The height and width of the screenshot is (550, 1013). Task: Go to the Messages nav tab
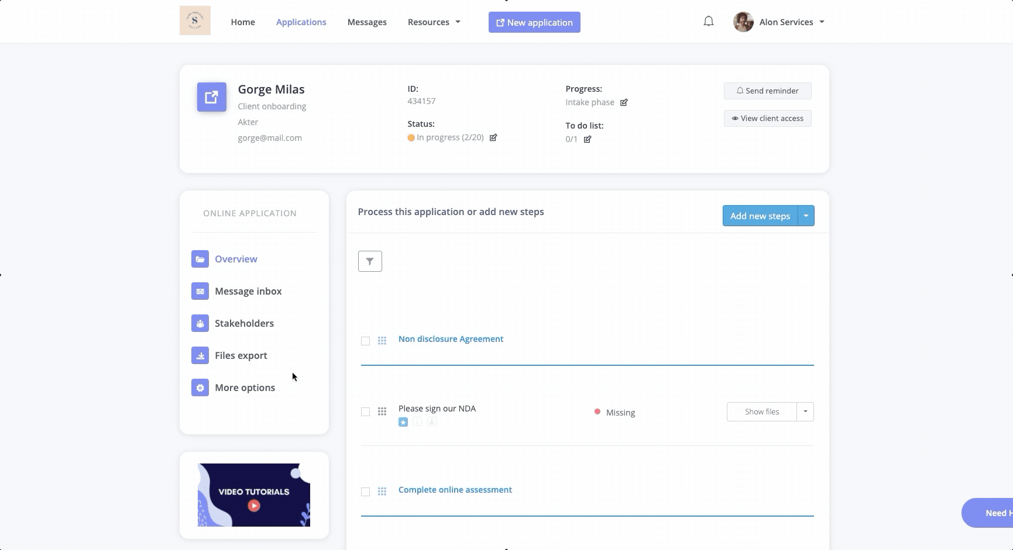pyautogui.click(x=367, y=22)
